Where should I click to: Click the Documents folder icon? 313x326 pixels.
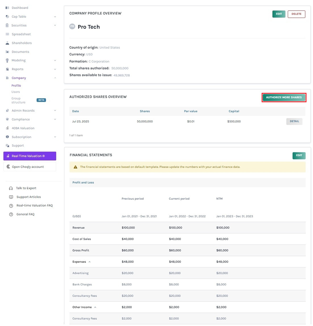[7, 52]
